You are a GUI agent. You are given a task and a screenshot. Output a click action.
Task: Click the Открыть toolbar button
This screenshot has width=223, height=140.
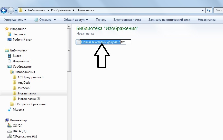[45, 20]
